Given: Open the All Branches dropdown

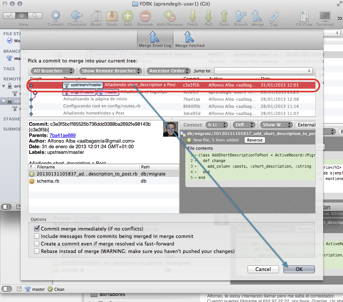Looking at the screenshot, I should click(x=52, y=71).
